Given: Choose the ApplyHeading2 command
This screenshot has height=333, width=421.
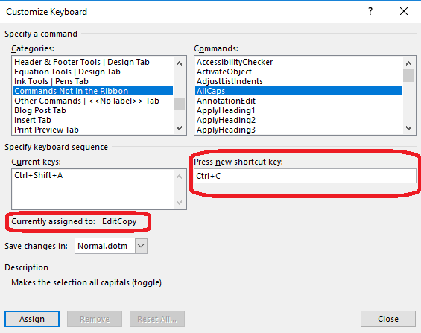Looking at the screenshot, I should [x=299, y=120].
